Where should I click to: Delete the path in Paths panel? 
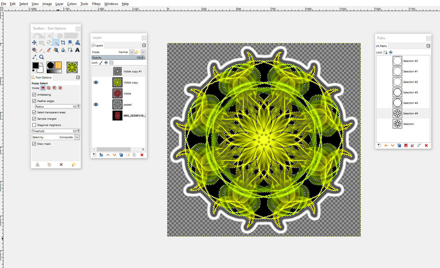pyautogui.click(x=426, y=145)
